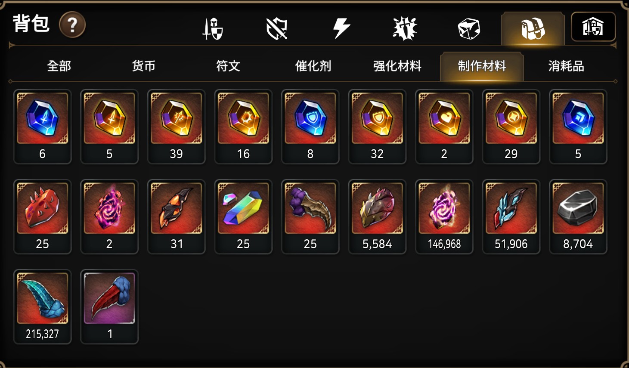Screen dimensions: 629x368
Task: Select the burst figure icon
Action: (x=405, y=29)
